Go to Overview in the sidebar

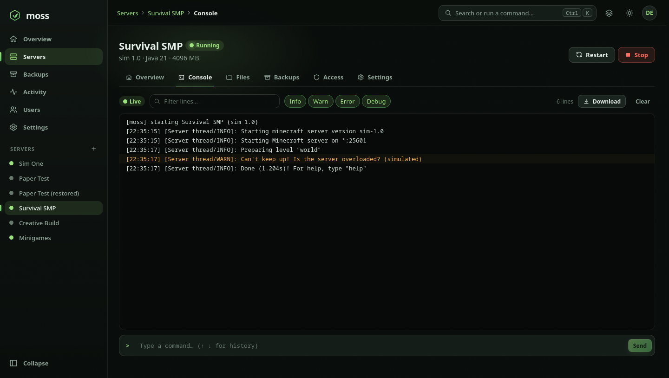(x=53, y=39)
